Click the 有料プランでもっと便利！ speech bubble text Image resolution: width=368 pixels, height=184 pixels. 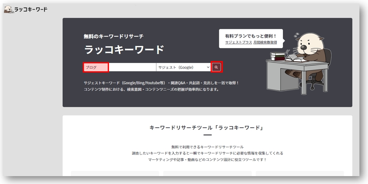click(251, 36)
